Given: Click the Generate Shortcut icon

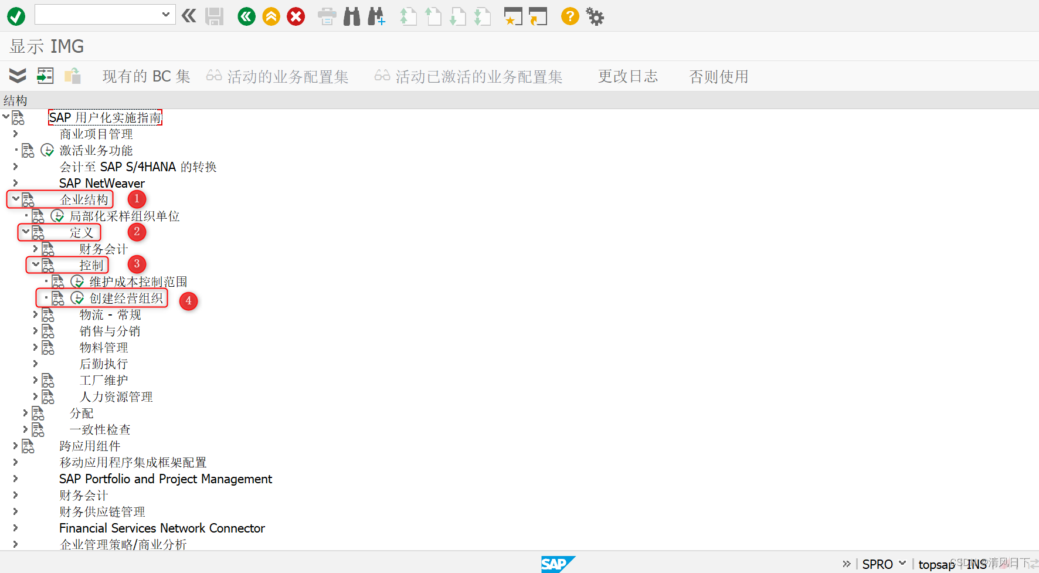Looking at the screenshot, I should tap(538, 16).
